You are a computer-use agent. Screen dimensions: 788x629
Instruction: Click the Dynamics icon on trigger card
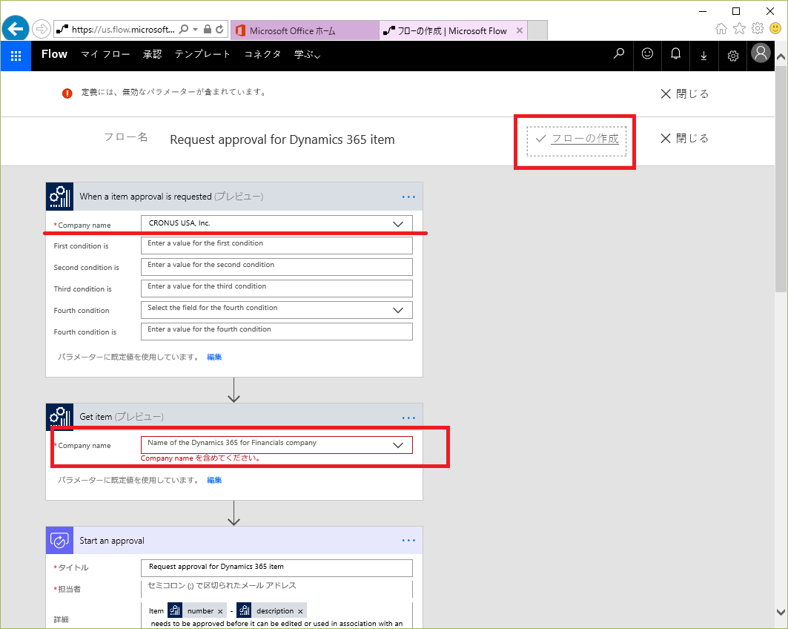tap(60, 197)
